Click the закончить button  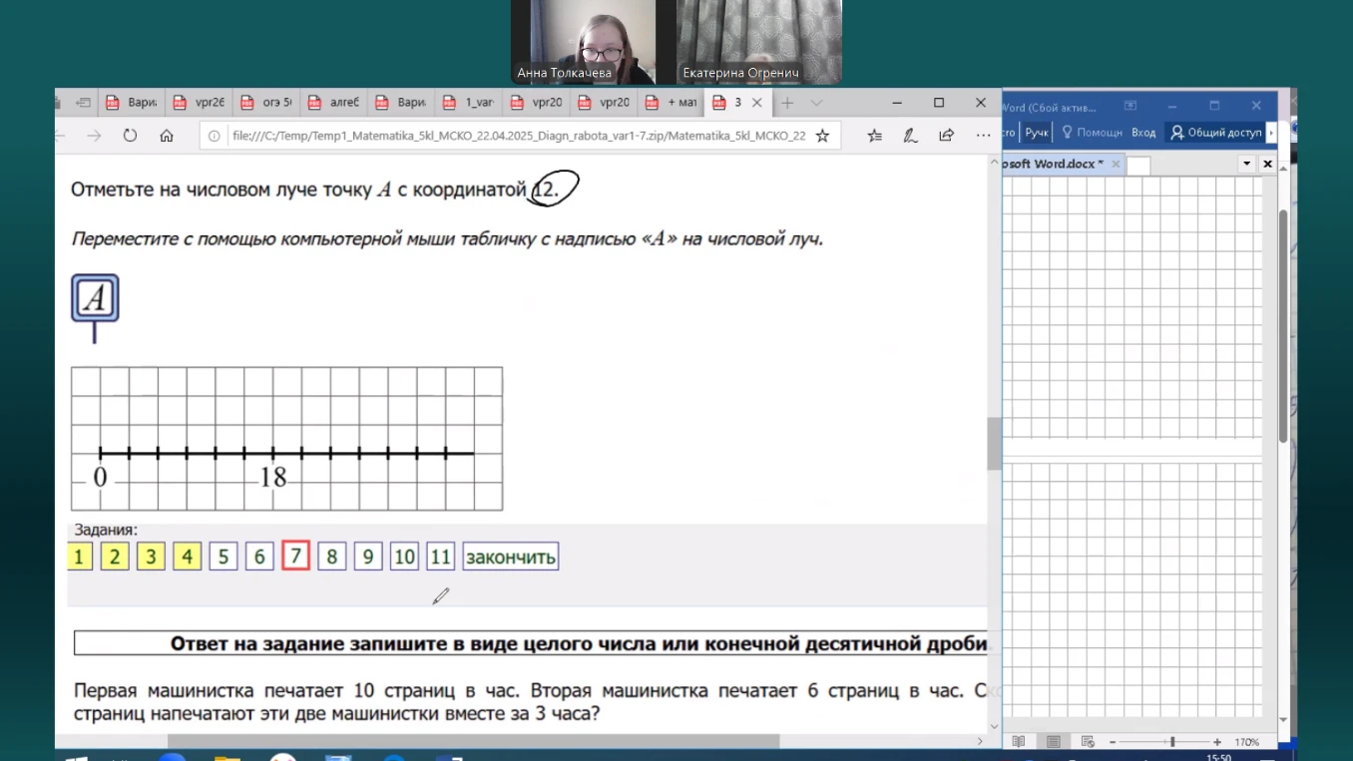(x=511, y=557)
